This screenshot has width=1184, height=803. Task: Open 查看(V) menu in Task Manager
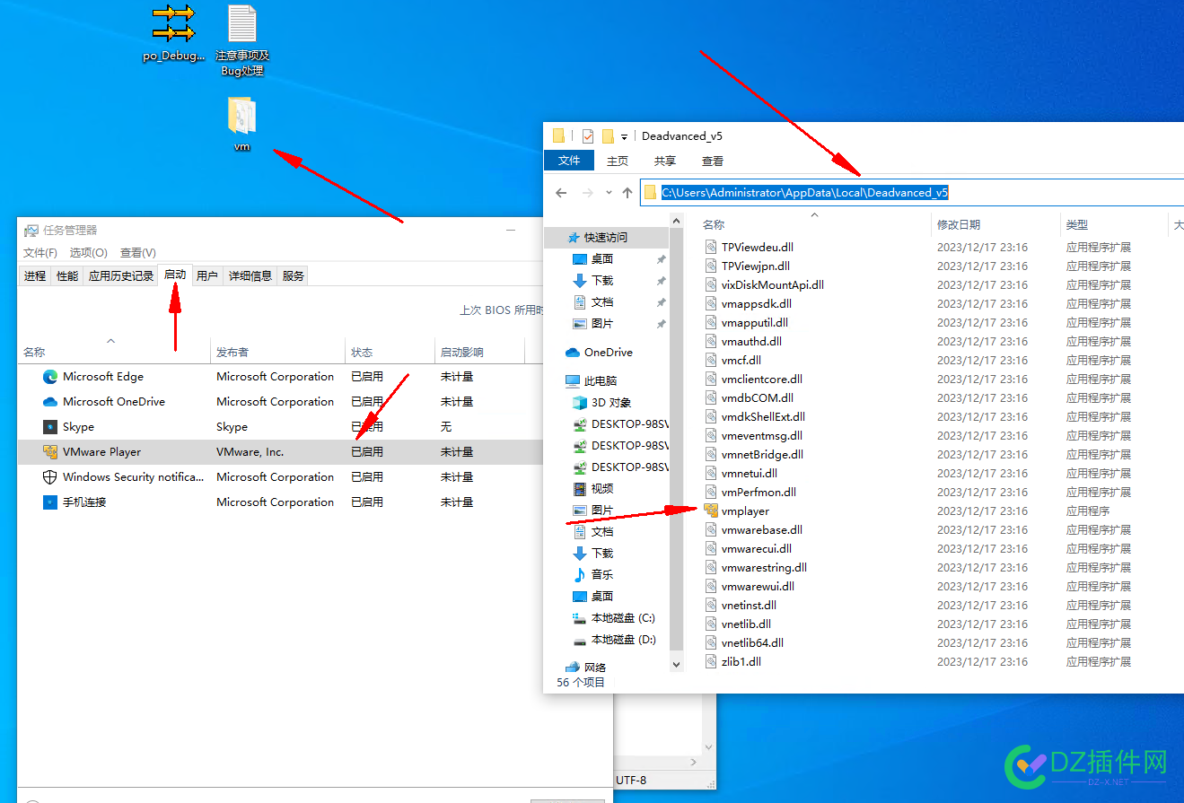coord(138,253)
